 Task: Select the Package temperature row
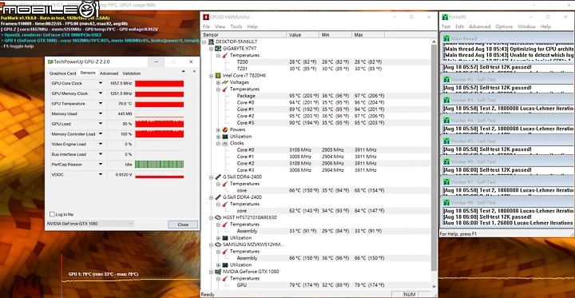[316, 96]
